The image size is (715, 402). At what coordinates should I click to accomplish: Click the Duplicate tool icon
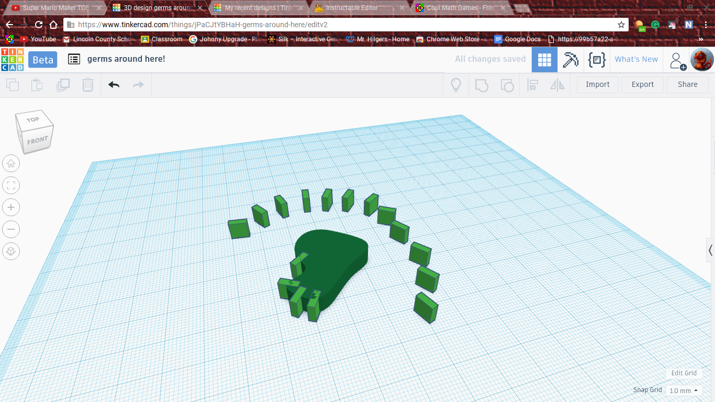coord(63,85)
